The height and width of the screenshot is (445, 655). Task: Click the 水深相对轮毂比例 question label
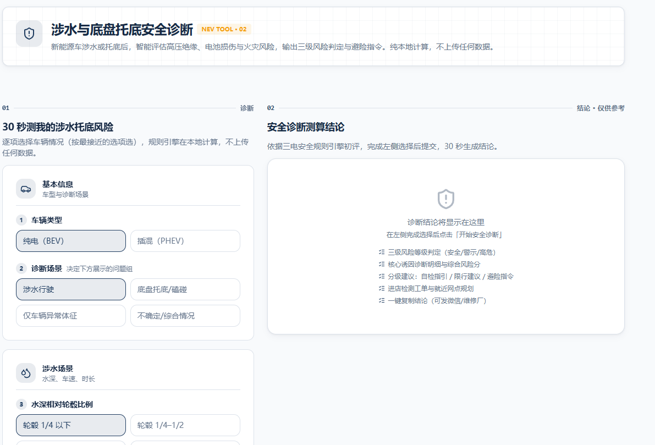coord(62,404)
